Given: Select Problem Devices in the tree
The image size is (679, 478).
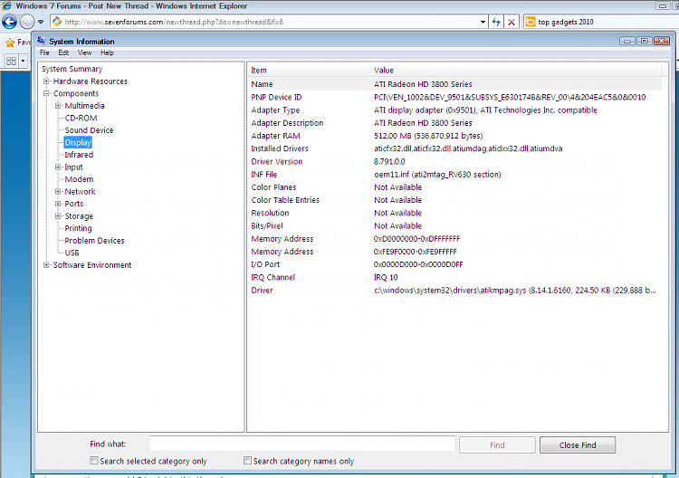Looking at the screenshot, I should click(x=94, y=240).
